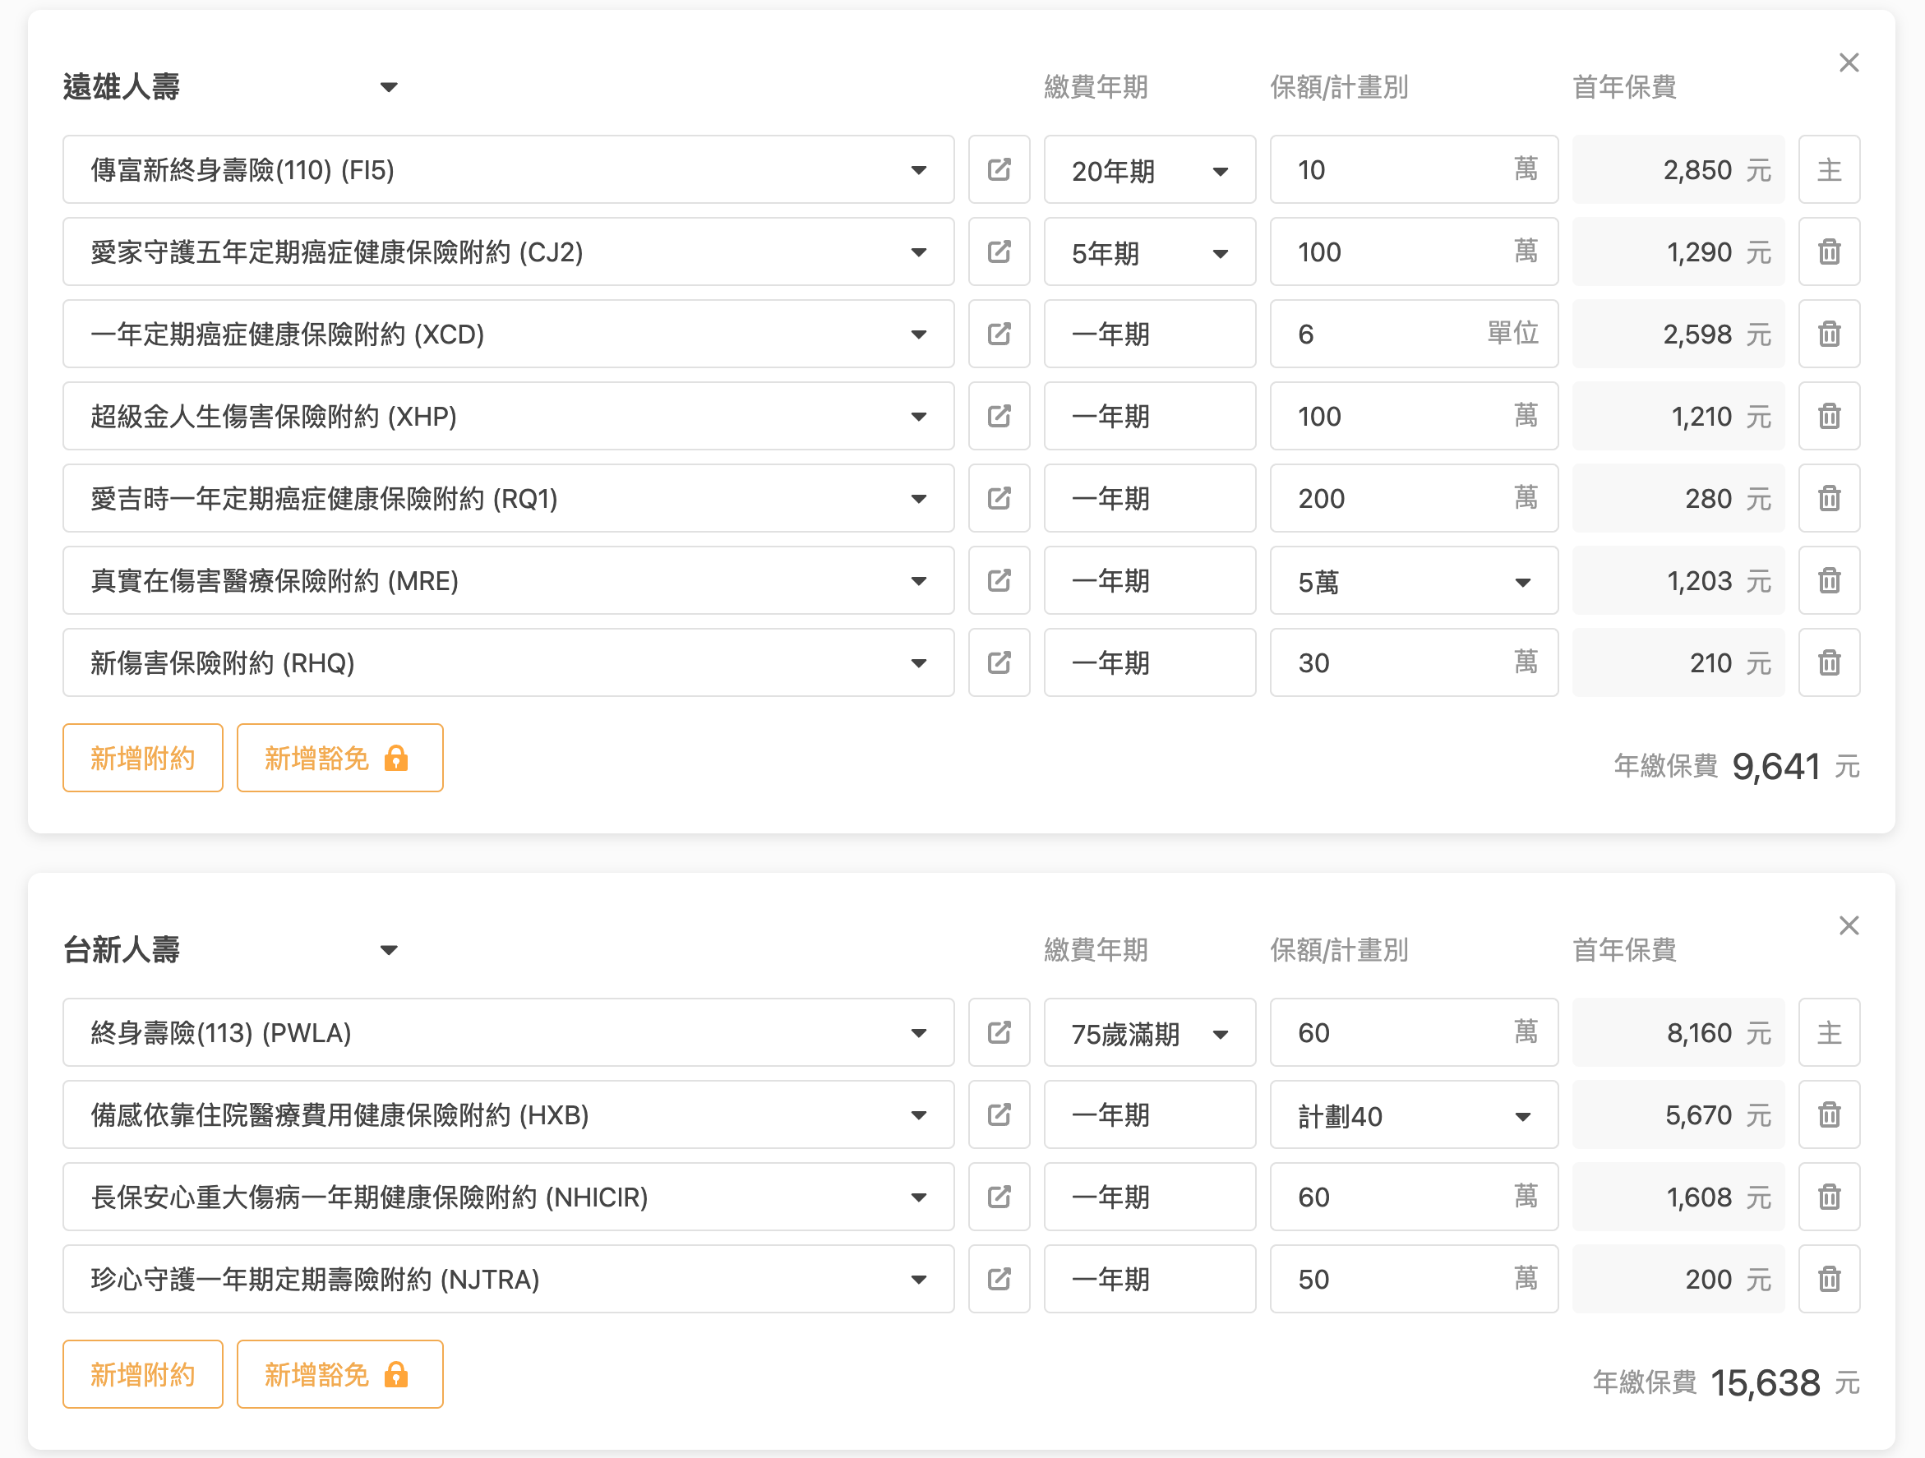Open external link for XCD rider
The height and width of the screenshot is (1458, 1925).
coord(999,334)
